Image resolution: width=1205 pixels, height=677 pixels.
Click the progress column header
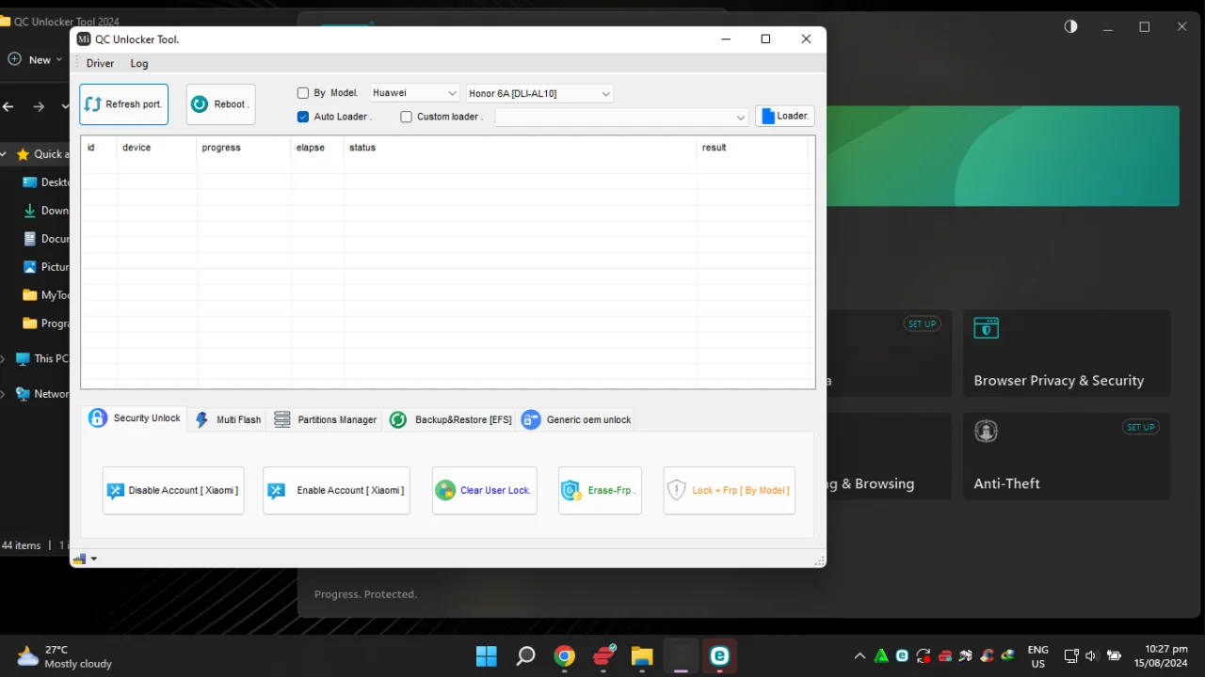coord(244,148)
